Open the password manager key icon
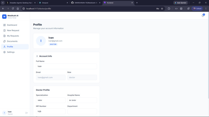 (158, 9)
